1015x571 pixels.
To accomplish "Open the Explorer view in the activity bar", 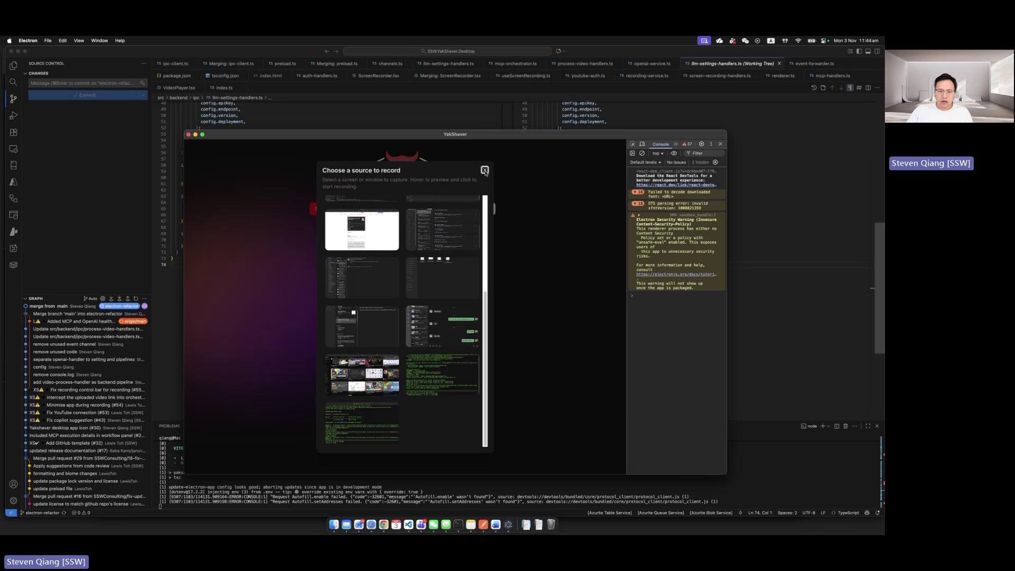I will point(13,66).
